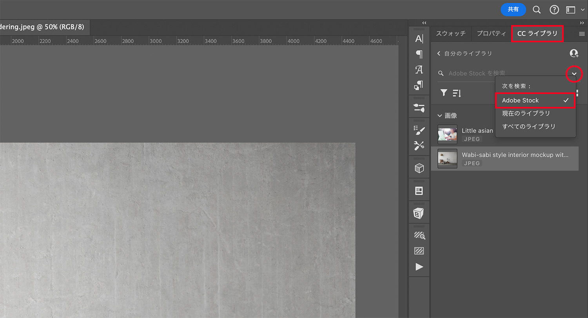This screenshot has width=588, height=318.
Task: Select the CC ライブラリ tab
Action: pos(537,34)
